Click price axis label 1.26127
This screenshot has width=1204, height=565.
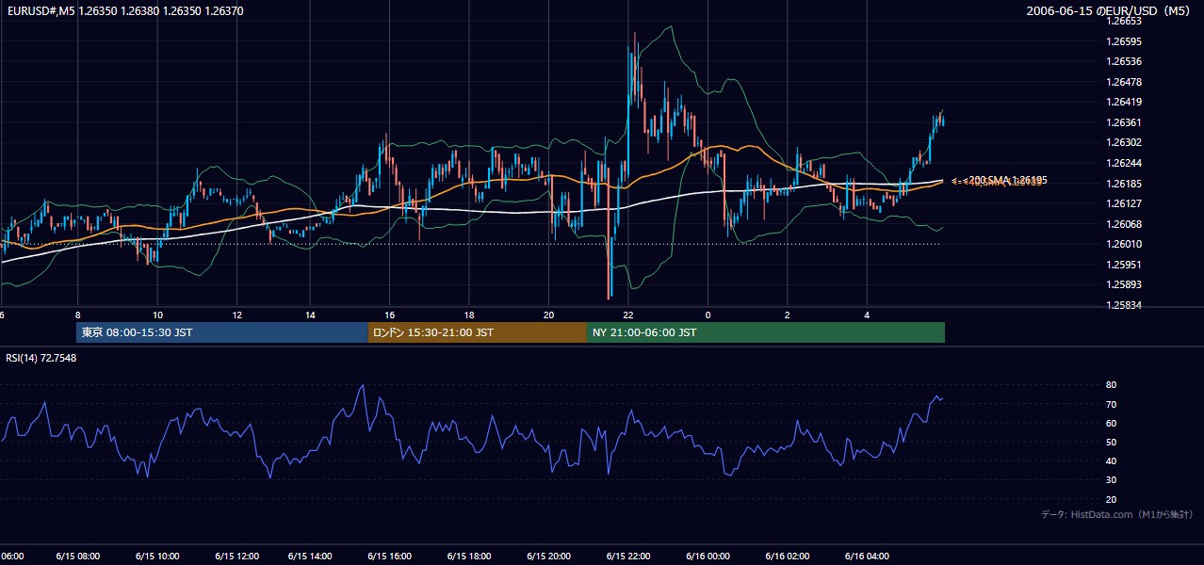point(1125,203)
